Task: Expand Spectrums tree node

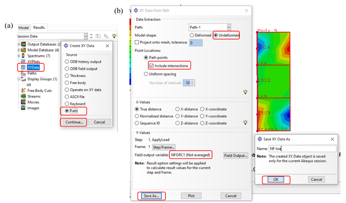Action: 19,56
